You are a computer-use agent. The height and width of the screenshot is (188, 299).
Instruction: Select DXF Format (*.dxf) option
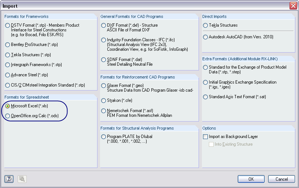[x=104, y=25]
